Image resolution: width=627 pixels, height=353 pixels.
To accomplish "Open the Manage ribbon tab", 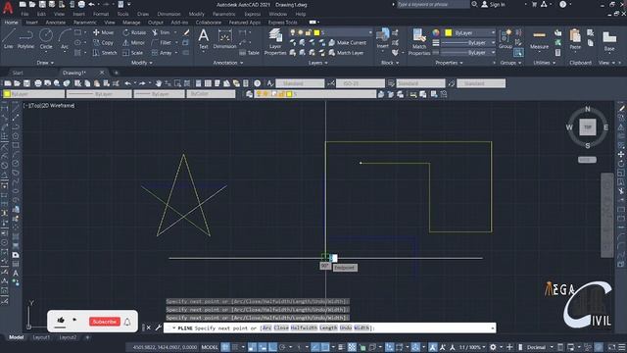I will pyautogui.click(x=131, y=23).
